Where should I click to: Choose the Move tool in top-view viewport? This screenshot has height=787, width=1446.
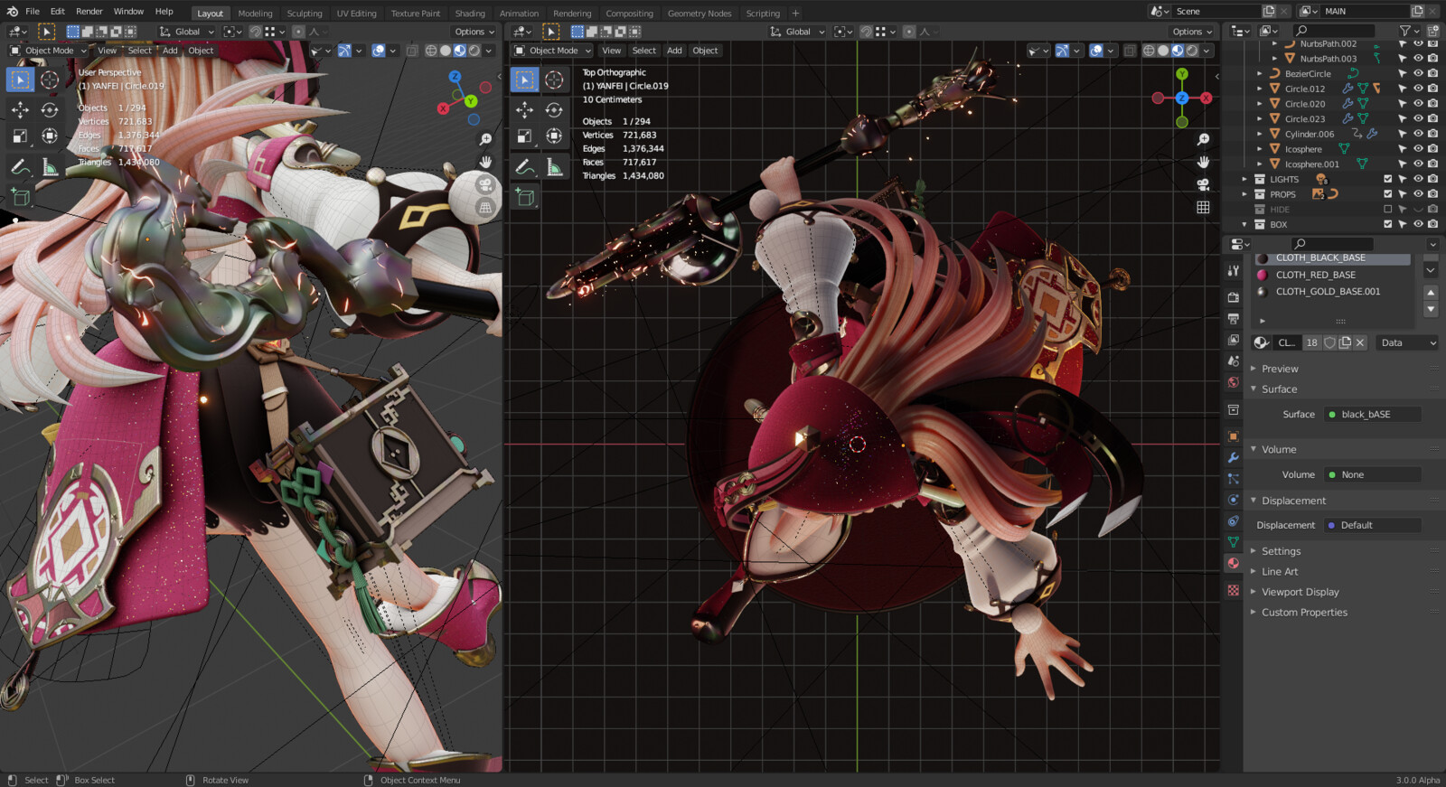coord(524,109)
